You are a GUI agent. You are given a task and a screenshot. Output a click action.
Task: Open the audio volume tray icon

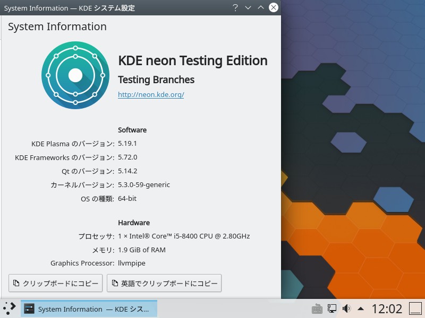[346, 308]
